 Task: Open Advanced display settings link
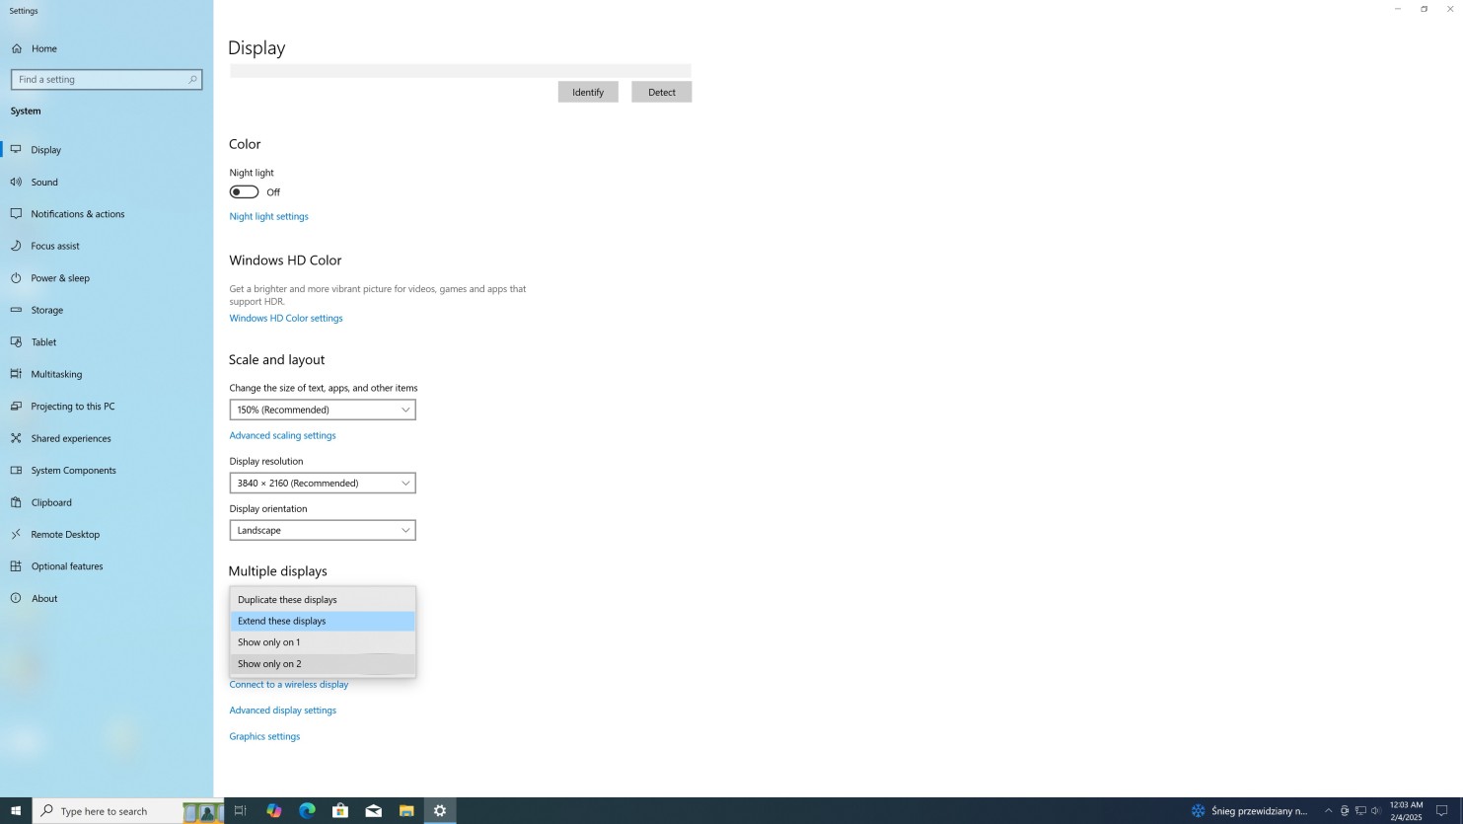pos(283,711)
